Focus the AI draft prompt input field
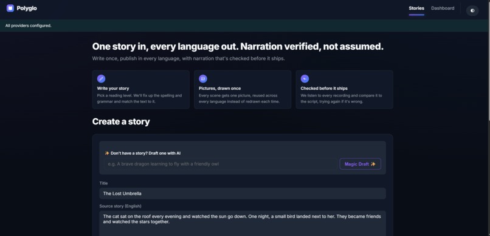 (221, 164)
